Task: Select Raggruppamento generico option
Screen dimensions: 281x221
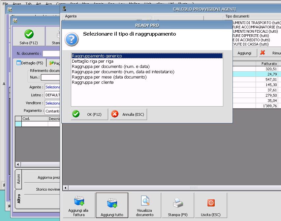Action: (147, 56)
